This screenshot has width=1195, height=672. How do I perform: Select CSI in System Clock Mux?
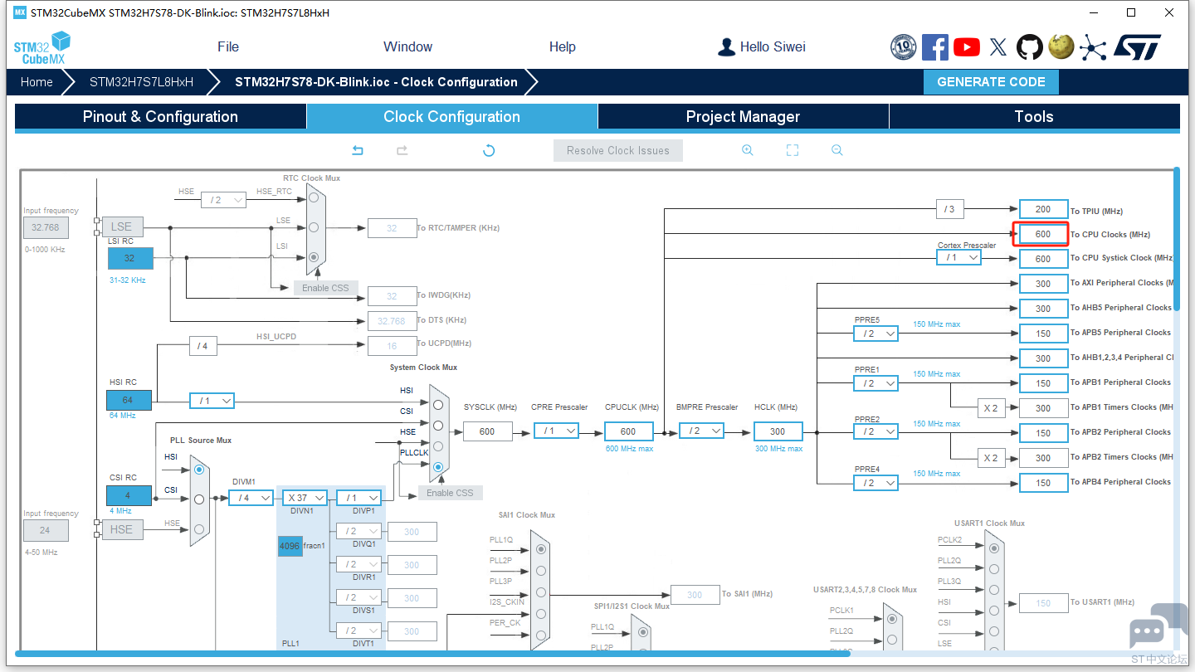[x=438, y=425]
